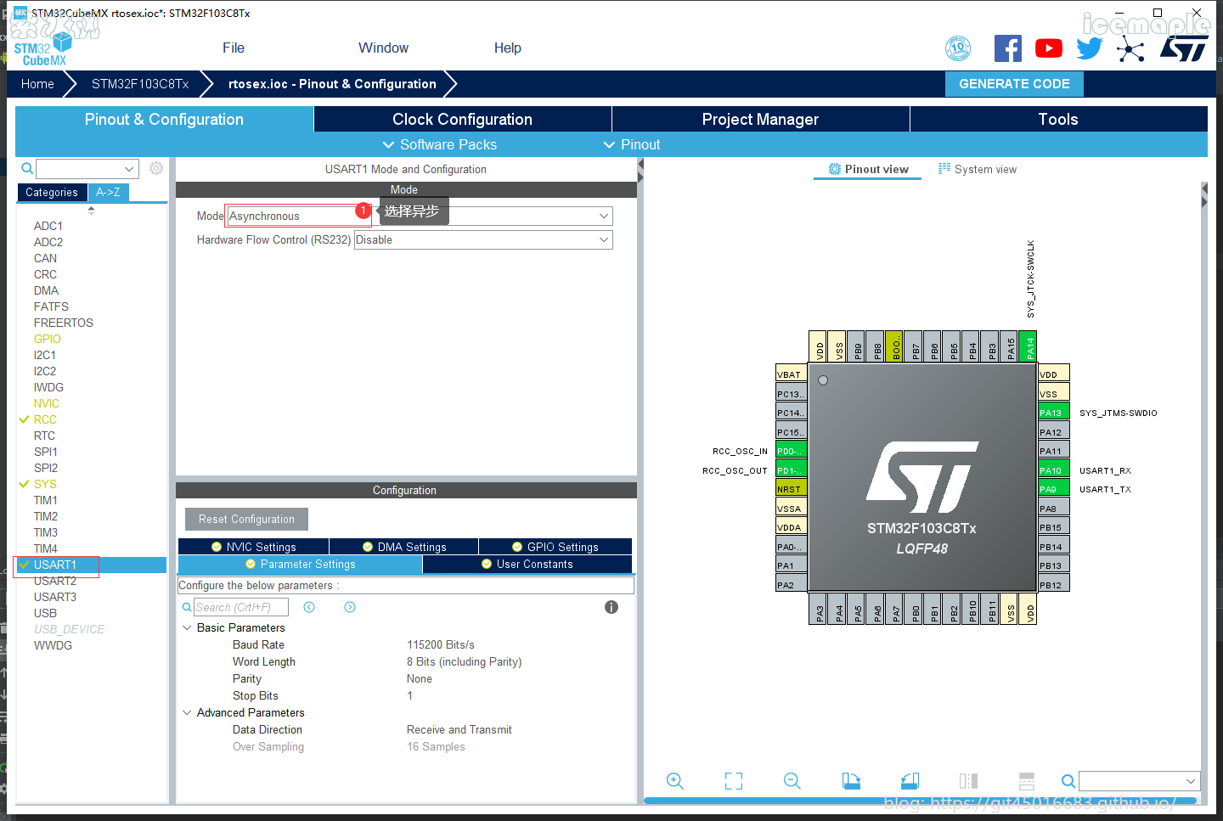The width and height of the screenshot is (1223, 821).
Task: Select the checked RCC peripheral
Action: point(45,419)
